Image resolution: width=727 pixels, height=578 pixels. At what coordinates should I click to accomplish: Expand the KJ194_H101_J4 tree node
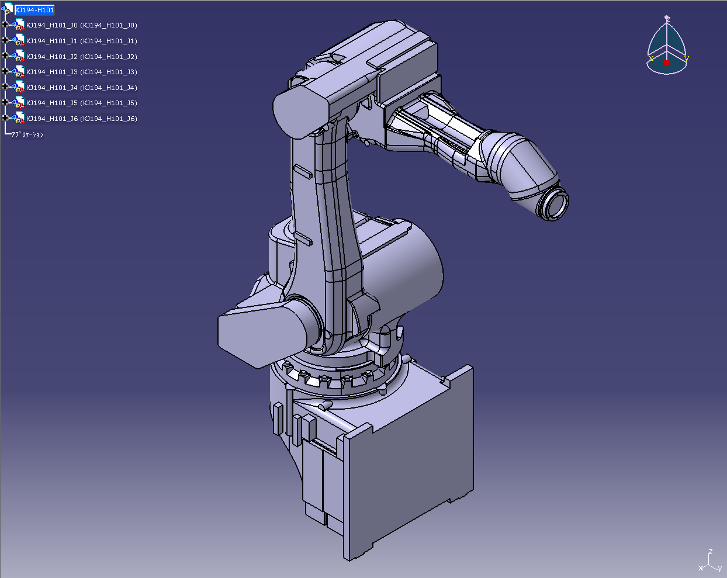[x=5, y=87]
